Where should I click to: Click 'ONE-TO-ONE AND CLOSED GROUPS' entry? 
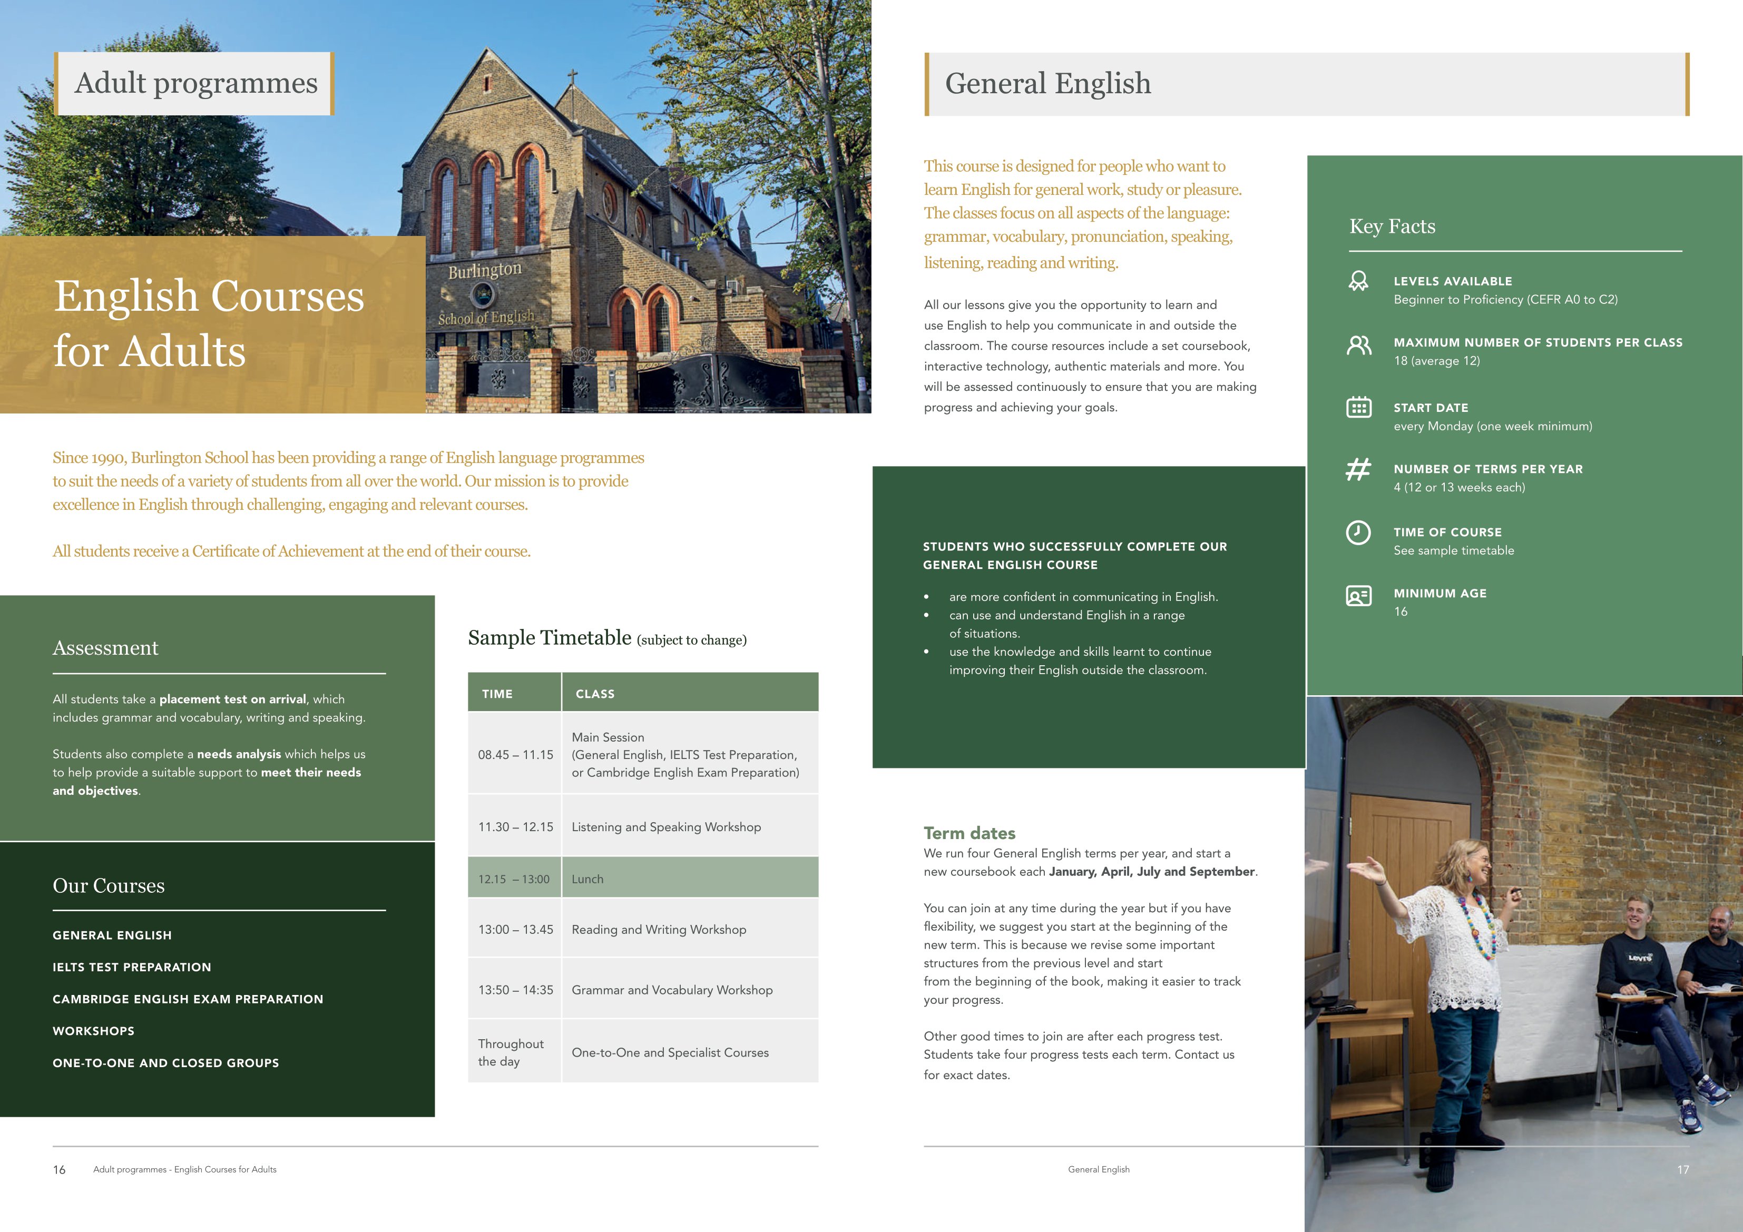click(x=165, y=1063)
